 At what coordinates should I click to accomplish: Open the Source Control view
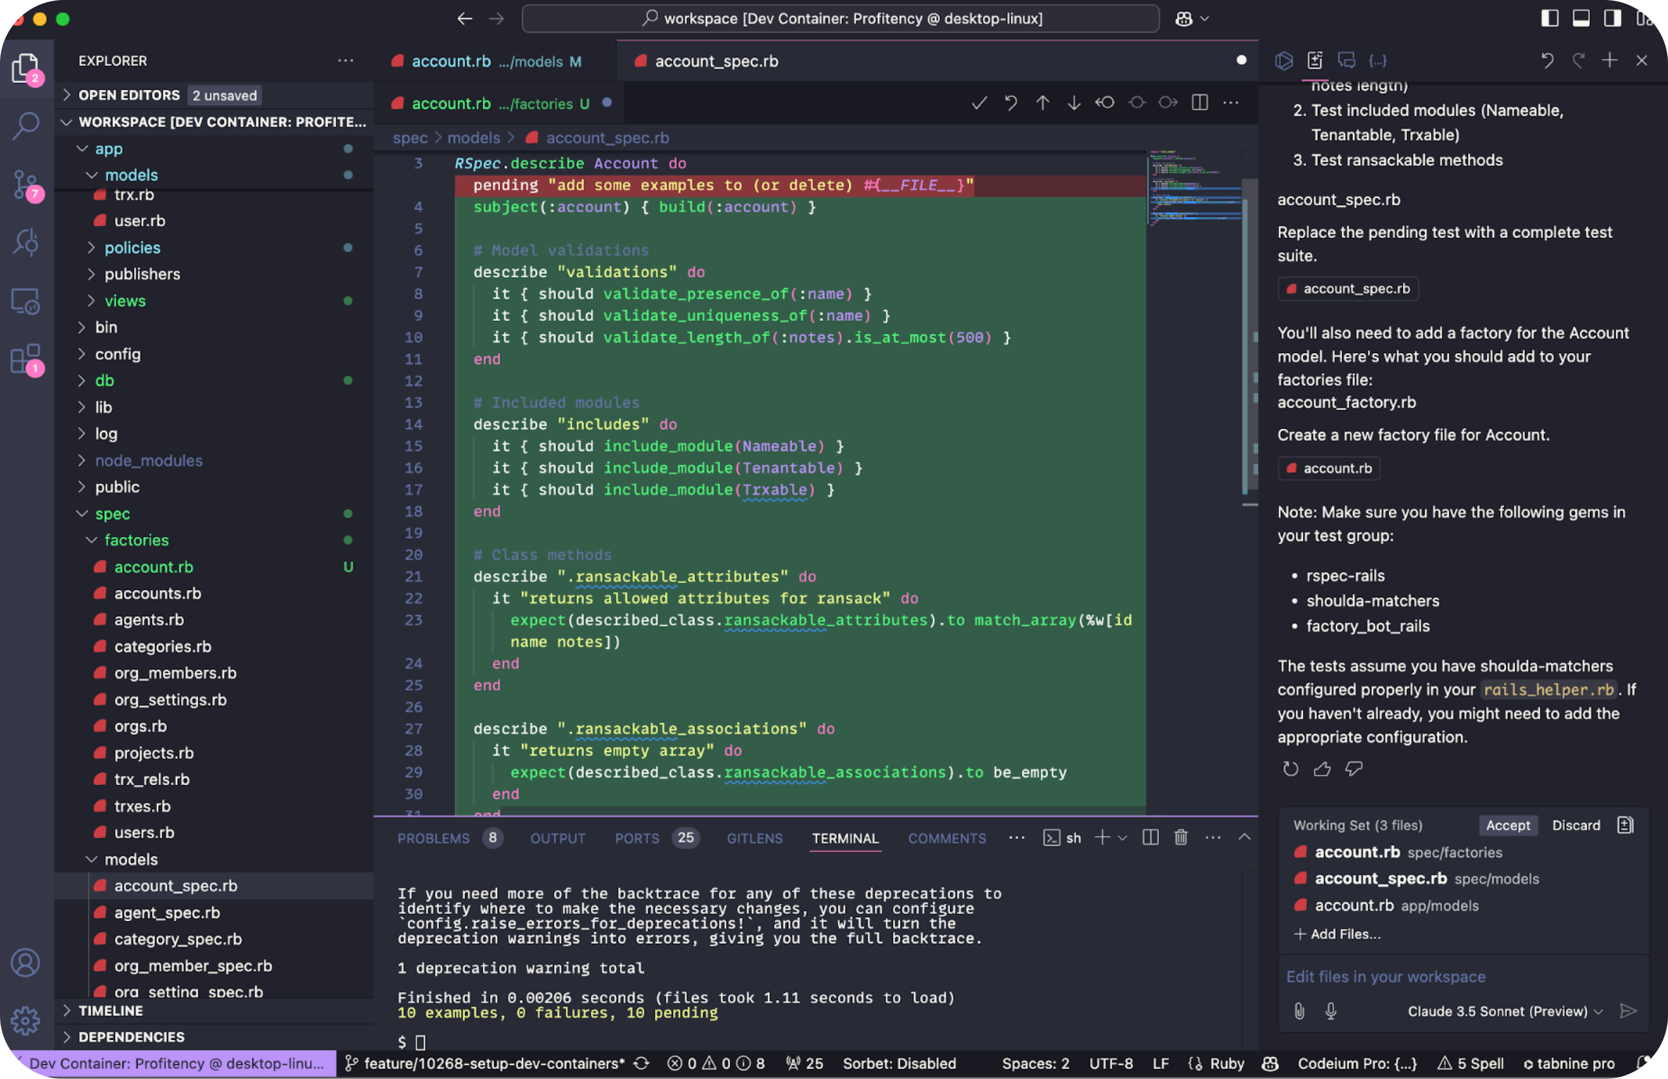click(26, 185)
